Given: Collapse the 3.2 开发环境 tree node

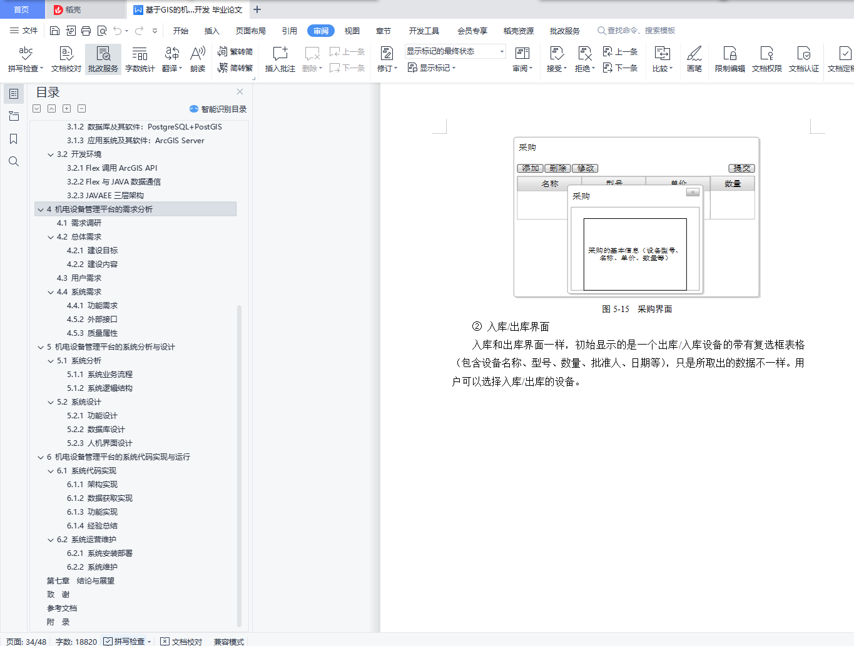Looking at the screenshot, I should 51,154.
